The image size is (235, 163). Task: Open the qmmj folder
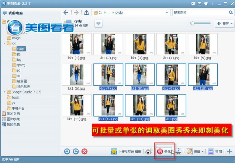(19, 65)
